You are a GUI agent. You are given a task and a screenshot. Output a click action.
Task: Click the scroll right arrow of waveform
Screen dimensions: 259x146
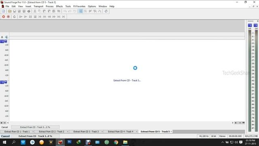point(233,123)
